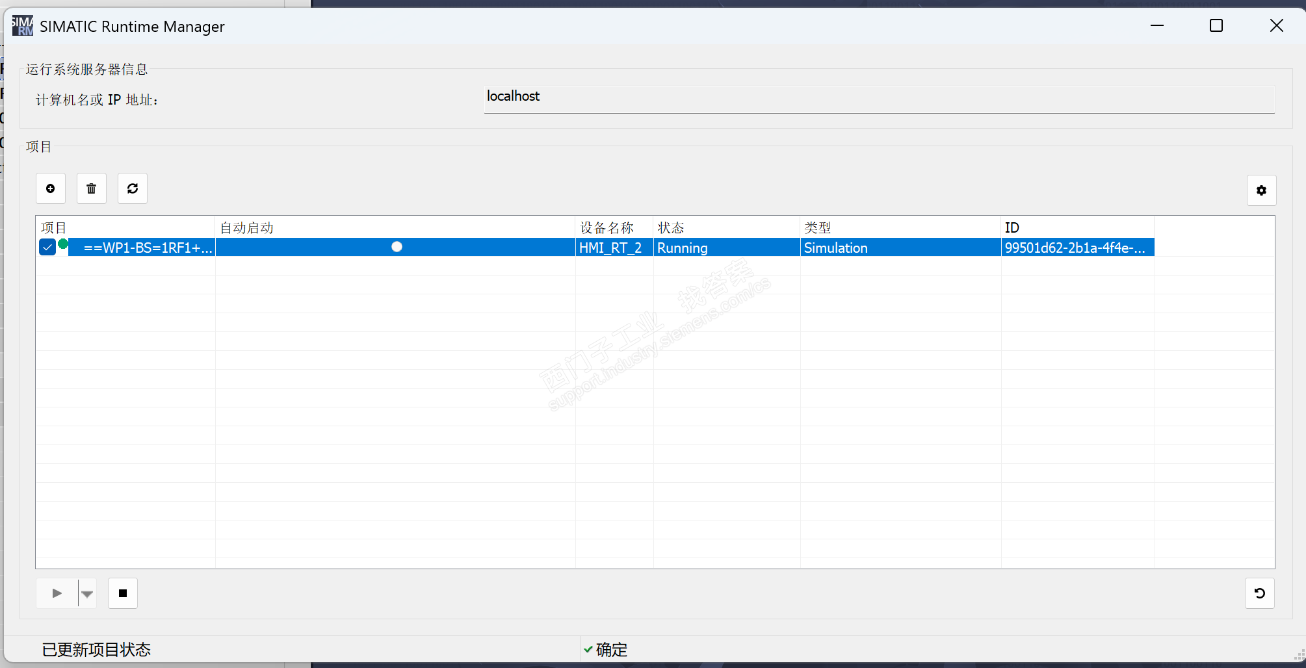Refresh the project list
The height and width of the screenshot is (668, 1306).
click(133, 188)
